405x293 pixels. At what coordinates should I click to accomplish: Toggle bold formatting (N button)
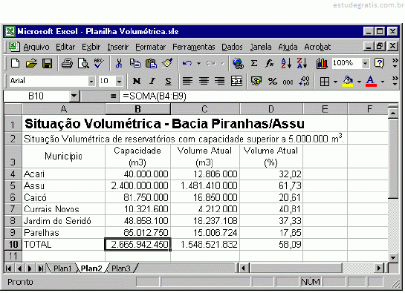click(137, 82)
